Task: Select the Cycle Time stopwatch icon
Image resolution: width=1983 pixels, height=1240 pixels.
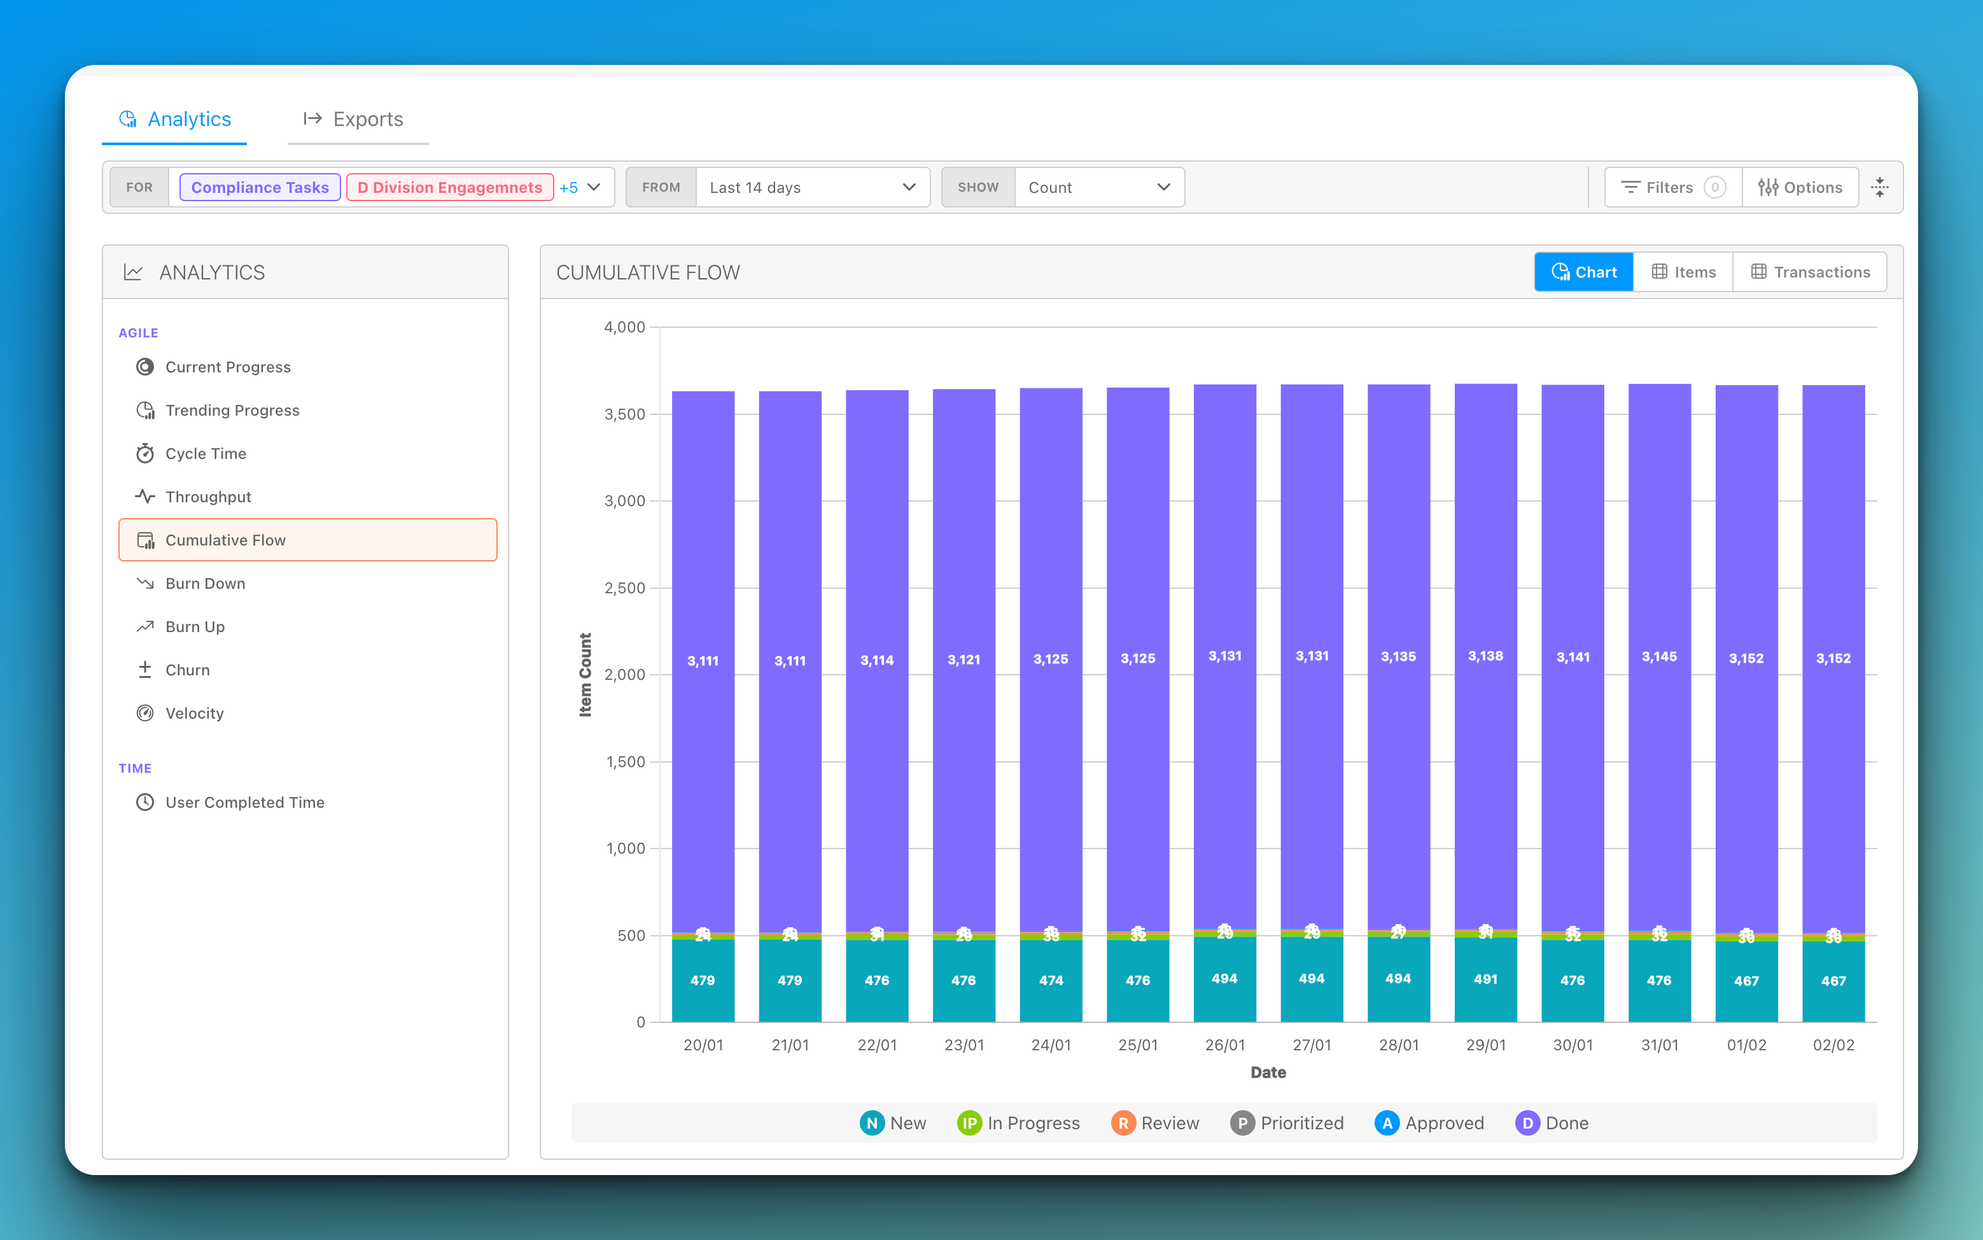Action: point(145,453)
